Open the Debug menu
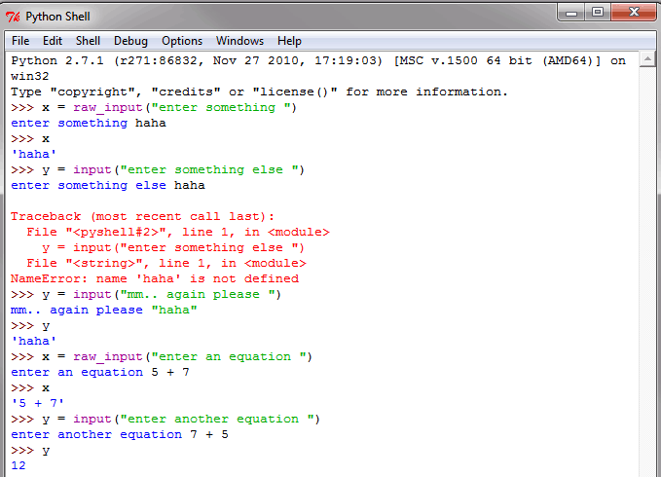 point(130,41)
